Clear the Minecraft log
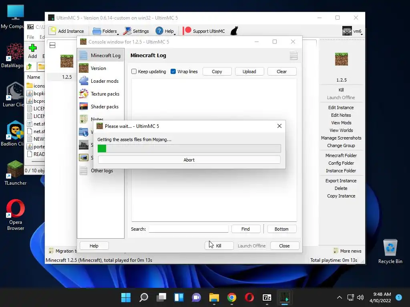410x307 pixels. tap(282, 72)
